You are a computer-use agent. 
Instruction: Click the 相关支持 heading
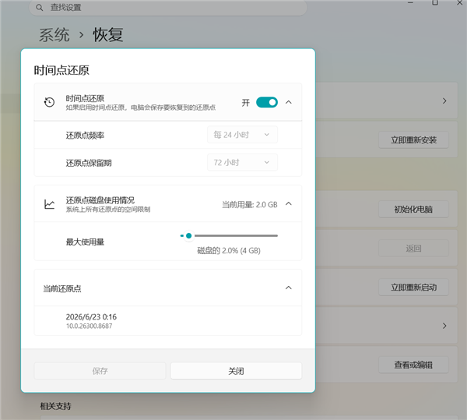click(56, 406)
